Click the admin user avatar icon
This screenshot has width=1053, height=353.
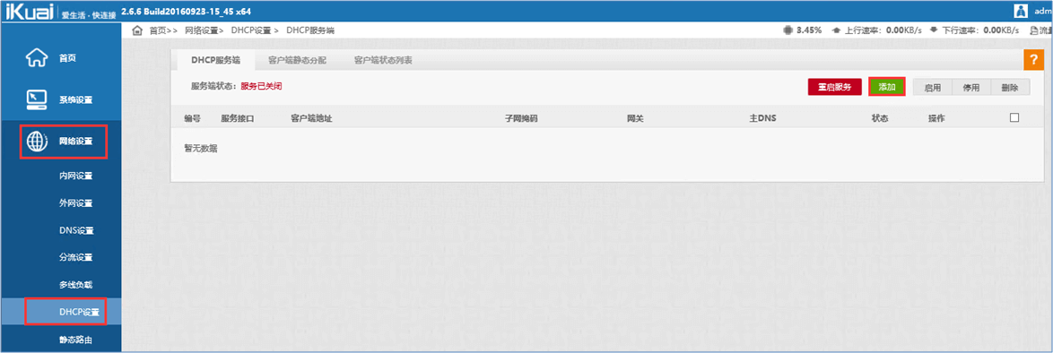pos(1021,11)
